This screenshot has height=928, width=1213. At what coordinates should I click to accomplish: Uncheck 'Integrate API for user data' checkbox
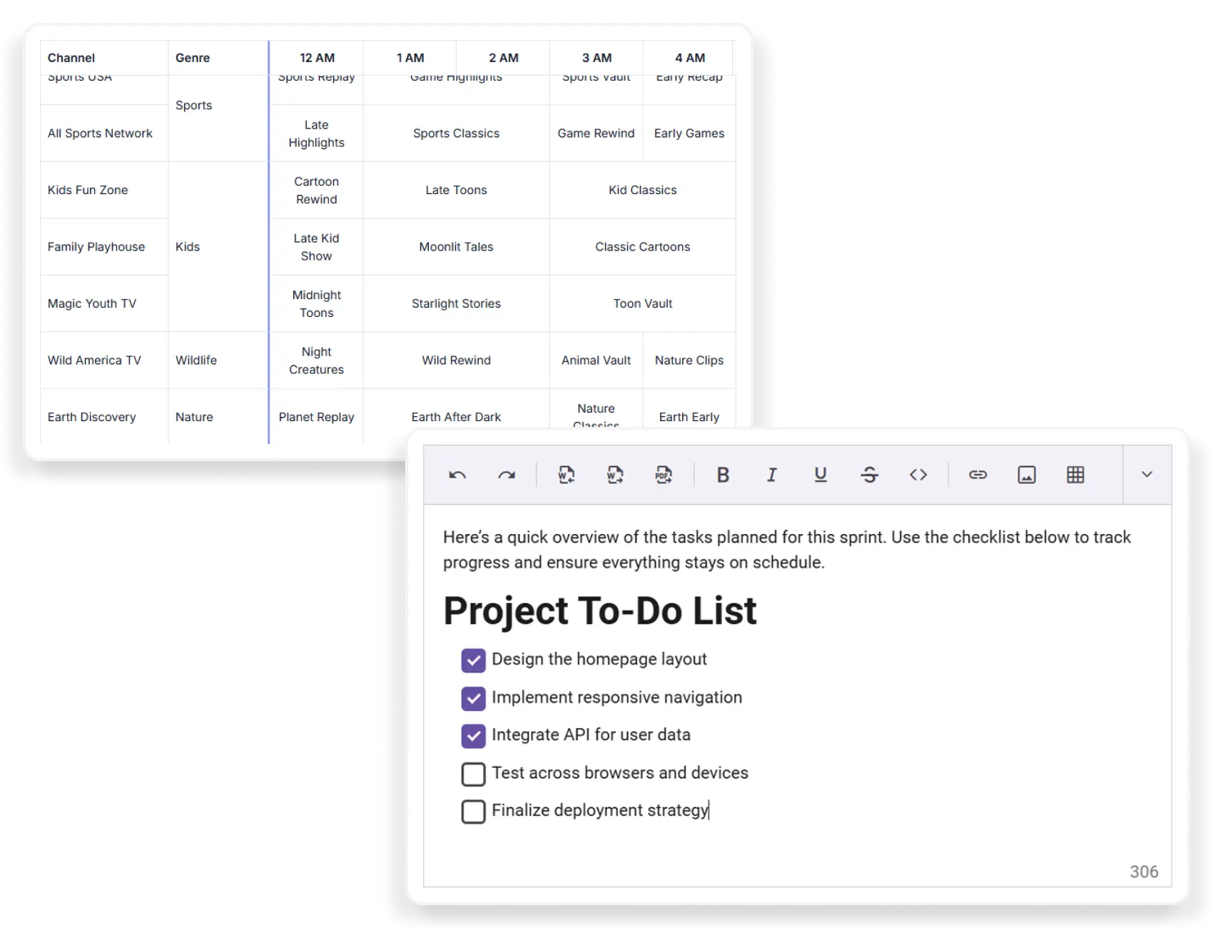(473, 736)
